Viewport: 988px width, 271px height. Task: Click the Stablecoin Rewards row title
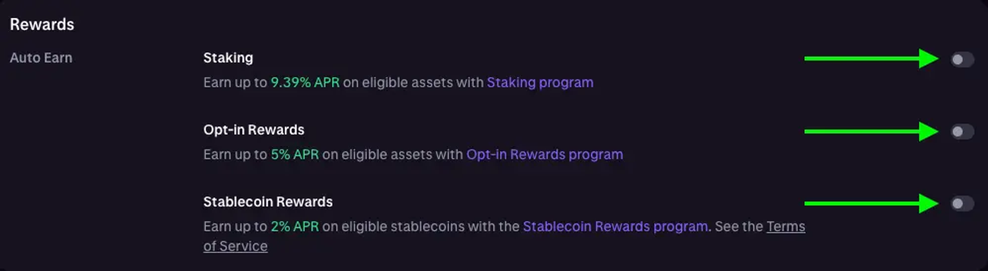268,202
